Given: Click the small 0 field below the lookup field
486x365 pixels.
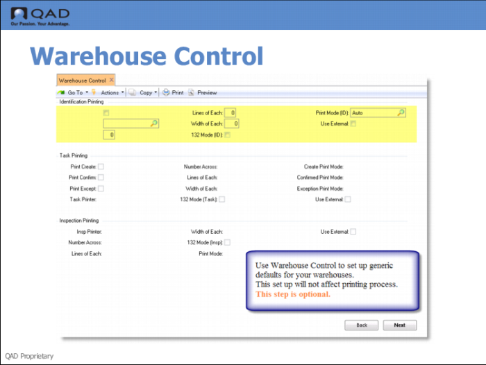Looking at the screenshot, I should 109,135.
